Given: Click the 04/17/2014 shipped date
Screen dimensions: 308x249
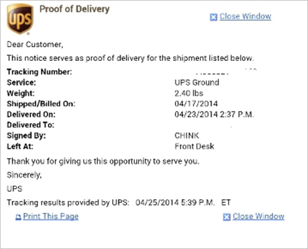Looking at the screenshot, I should tap(196, 104).
